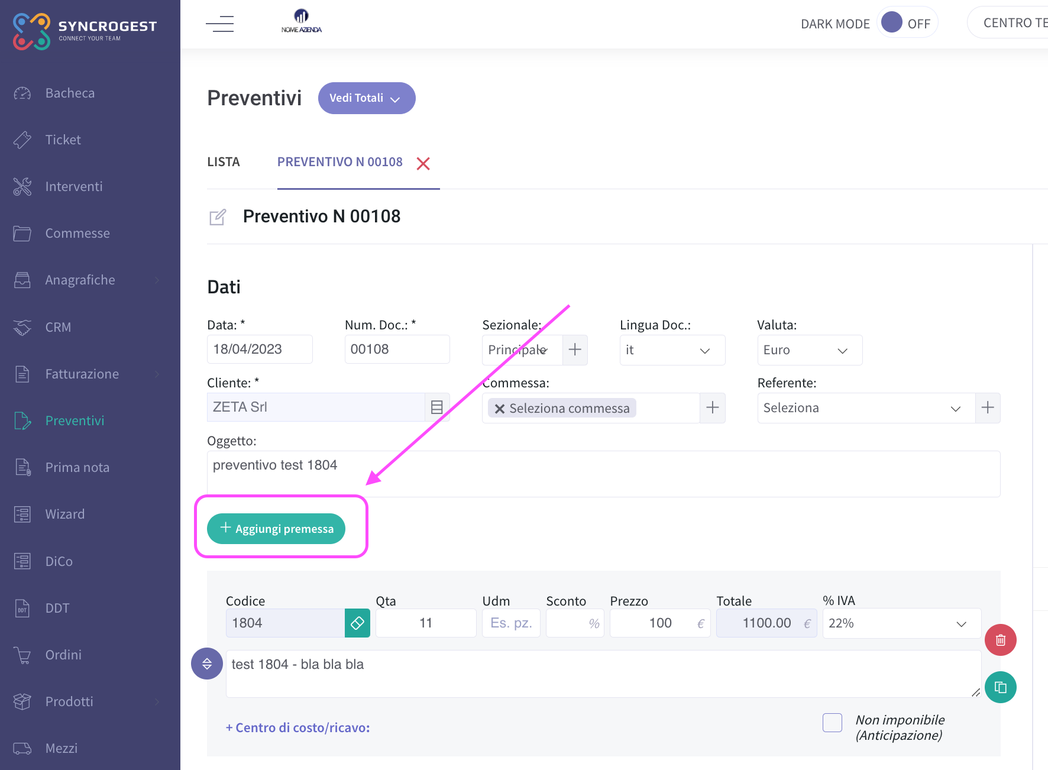1048x770 pixels.
Task: Remove selected commessa with X
Action: click(x=500, y=409)
